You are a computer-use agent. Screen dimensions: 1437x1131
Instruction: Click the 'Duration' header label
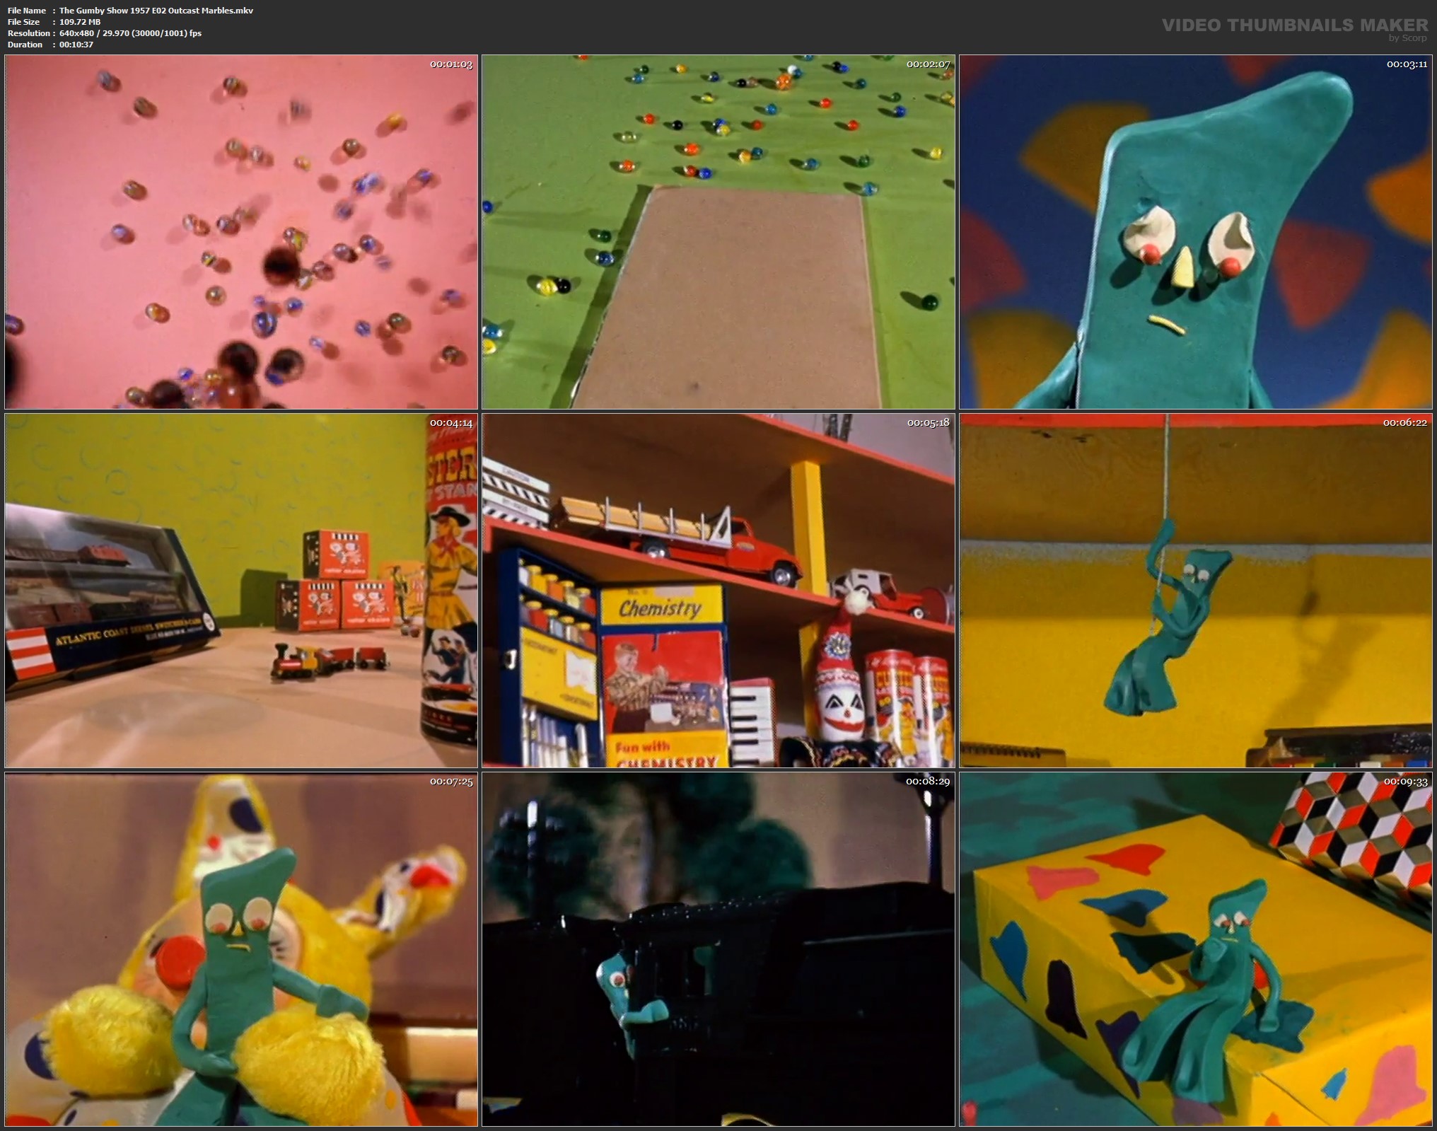(25, 45)
